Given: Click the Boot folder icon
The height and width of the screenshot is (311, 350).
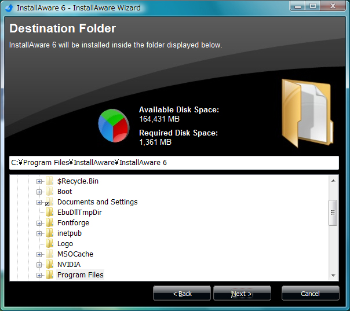Looking at the screenshot, I should pyautogui.click(x=50, y=192).
